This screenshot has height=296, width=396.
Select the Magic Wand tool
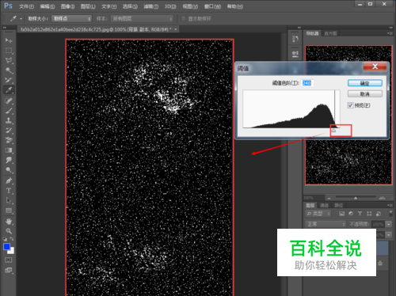9,70
